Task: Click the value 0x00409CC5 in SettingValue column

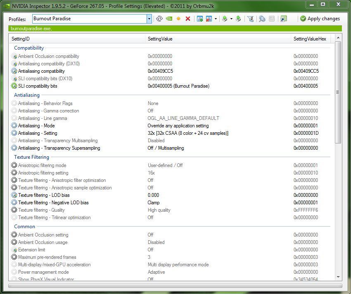Action: 160,71
